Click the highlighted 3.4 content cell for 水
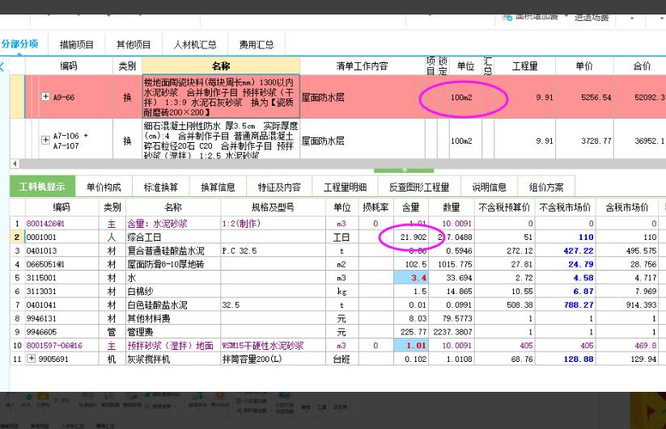 (411, 278)
